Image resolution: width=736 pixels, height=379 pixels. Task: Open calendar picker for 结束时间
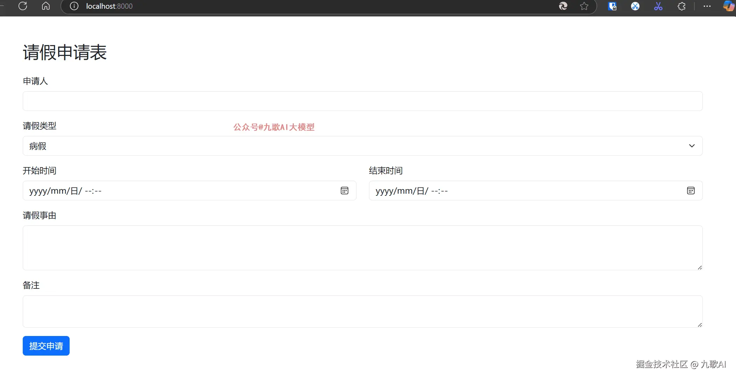click(x=691, y=191)
